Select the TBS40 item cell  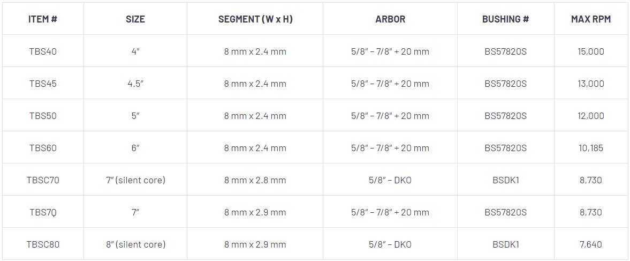tap(43, 51)
